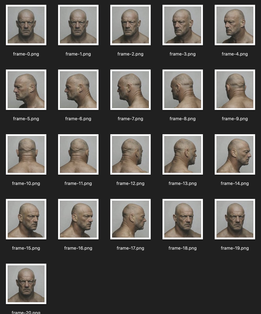Click the file name label frame-3.png
261x314 pixels.
pos(183,54)
